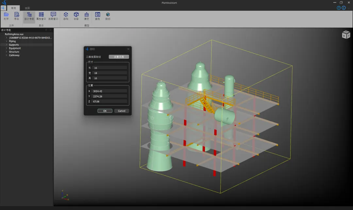Click the 长 length field showing 16

(x=109, y=68)
